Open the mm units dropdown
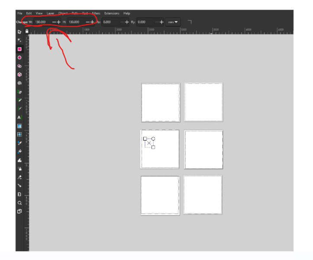The height and width of the screenshot is (260, 313). coord(173,22)
